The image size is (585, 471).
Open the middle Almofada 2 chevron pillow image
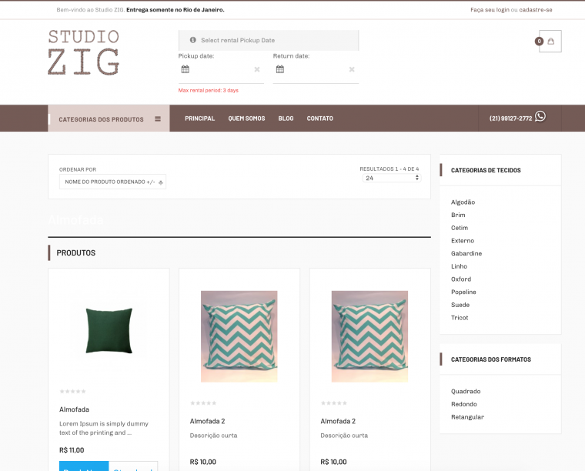click(x=239, y=336)
